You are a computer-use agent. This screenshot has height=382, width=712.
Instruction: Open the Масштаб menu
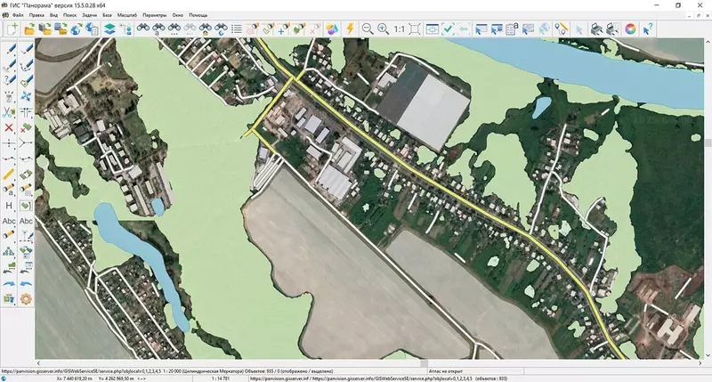coord(127,16)
